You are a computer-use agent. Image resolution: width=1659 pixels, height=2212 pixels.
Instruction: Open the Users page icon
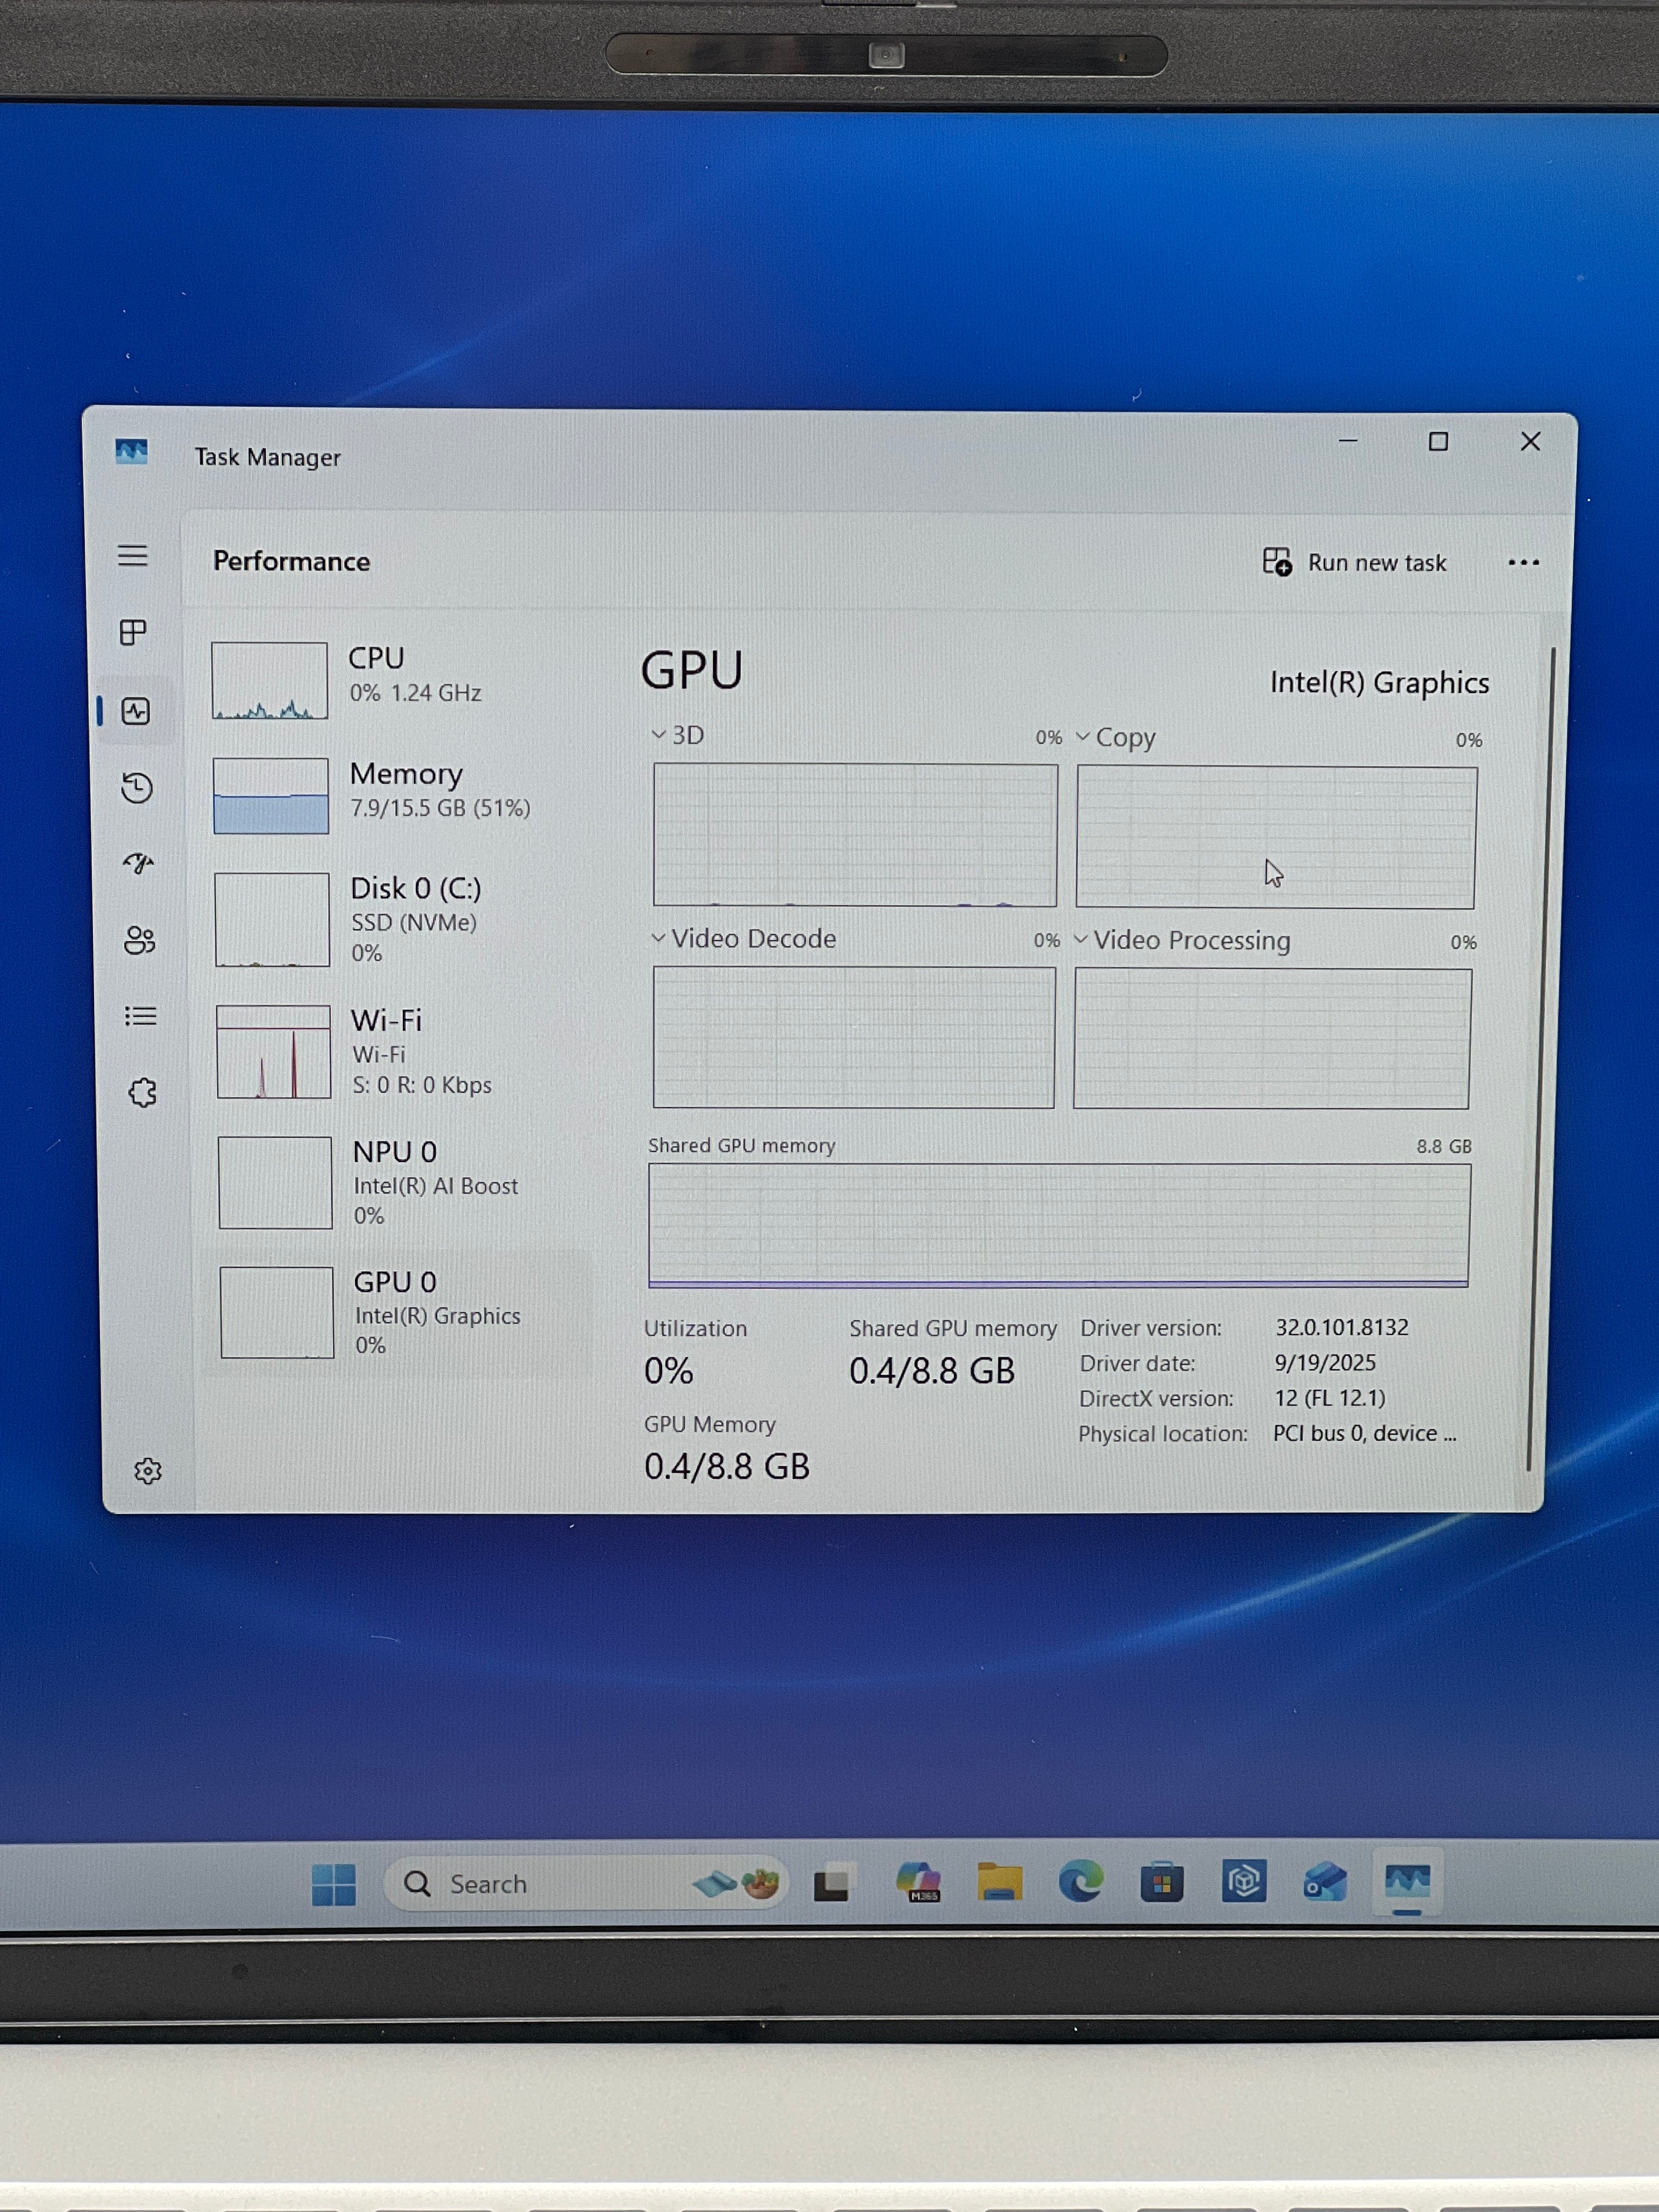pyautogui.click(x=140, y=940)
